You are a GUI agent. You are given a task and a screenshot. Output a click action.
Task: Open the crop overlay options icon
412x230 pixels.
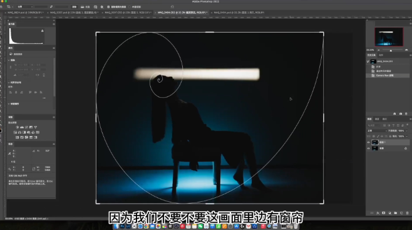click(x=95, y=7)
